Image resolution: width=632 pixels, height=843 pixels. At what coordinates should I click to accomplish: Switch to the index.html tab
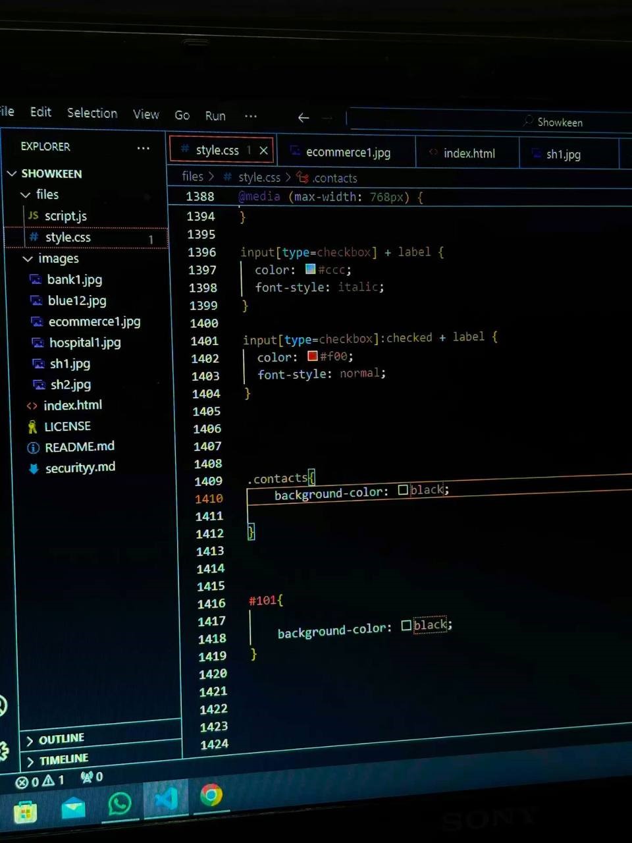[469, 153]
